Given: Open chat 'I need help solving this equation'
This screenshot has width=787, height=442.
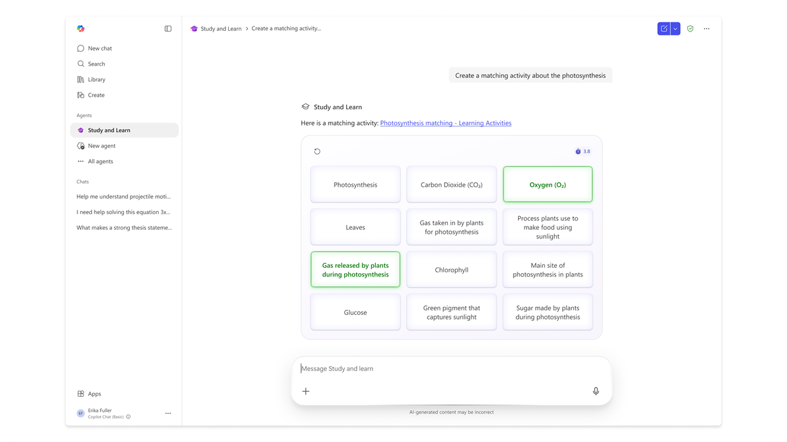Looking at the screenshot, I should click(x=124, y=212).
